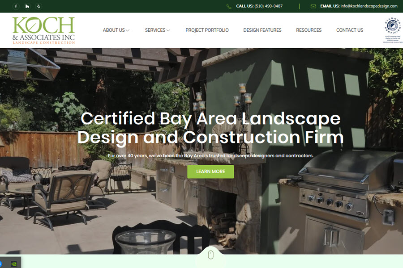Click the 'For over 40 years' tagline
Image resolution: width=403 pixels, height=268 pixels.
(x=210, y=156)
